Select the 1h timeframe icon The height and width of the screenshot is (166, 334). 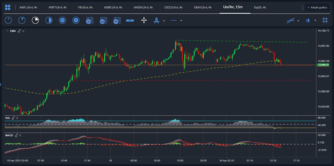tap(62, 20)
